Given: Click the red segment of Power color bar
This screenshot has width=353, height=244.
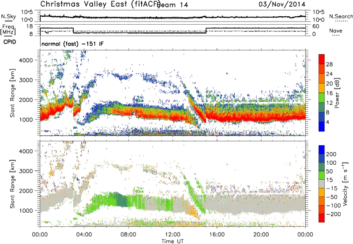Looking at the screenshot, I should (x=322, y=59).
